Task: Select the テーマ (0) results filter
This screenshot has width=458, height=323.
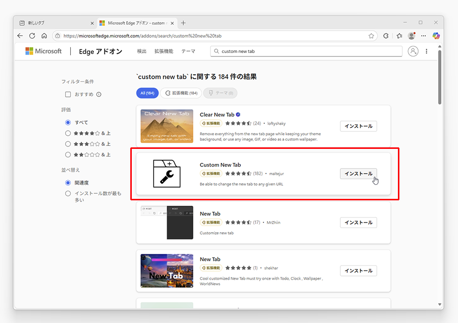Action: click(221, 93)
